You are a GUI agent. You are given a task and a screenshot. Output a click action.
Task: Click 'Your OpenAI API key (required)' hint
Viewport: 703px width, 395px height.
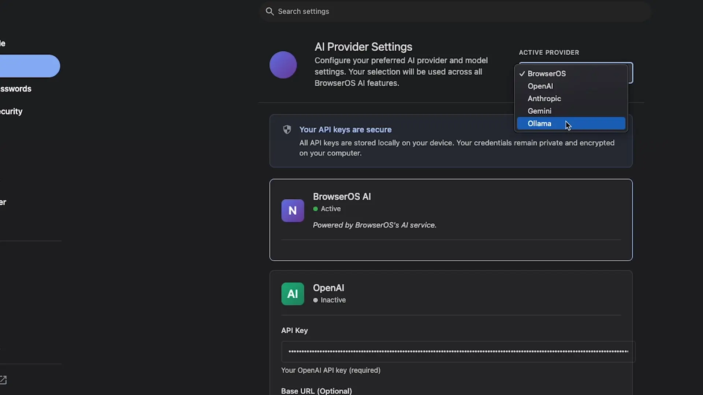click(x=331, y=370)
